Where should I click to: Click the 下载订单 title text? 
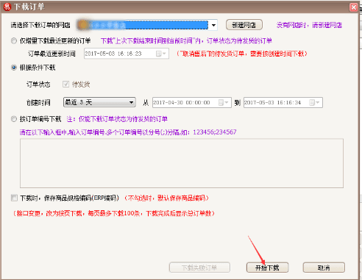click(29, 7)
